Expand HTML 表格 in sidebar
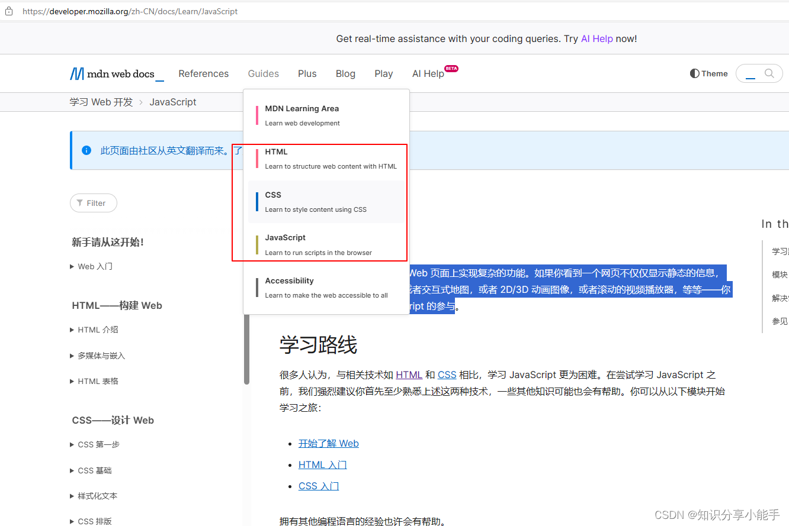The image size is (789, 526). (x=94, y=381)
